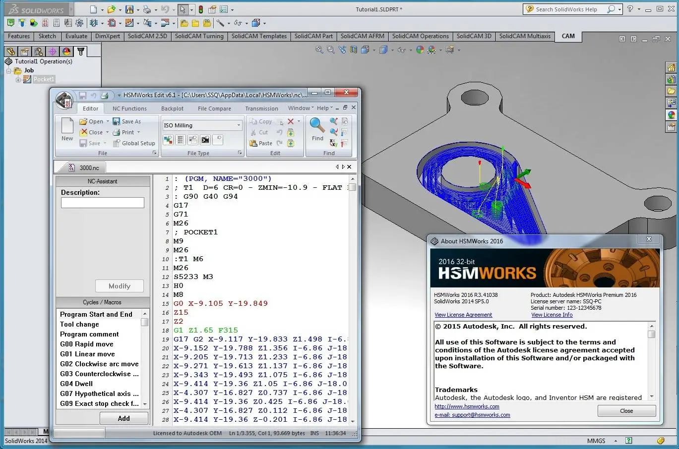
Task: Open the http://www.hsmworks.com link
Action: [x=467, y=406]
